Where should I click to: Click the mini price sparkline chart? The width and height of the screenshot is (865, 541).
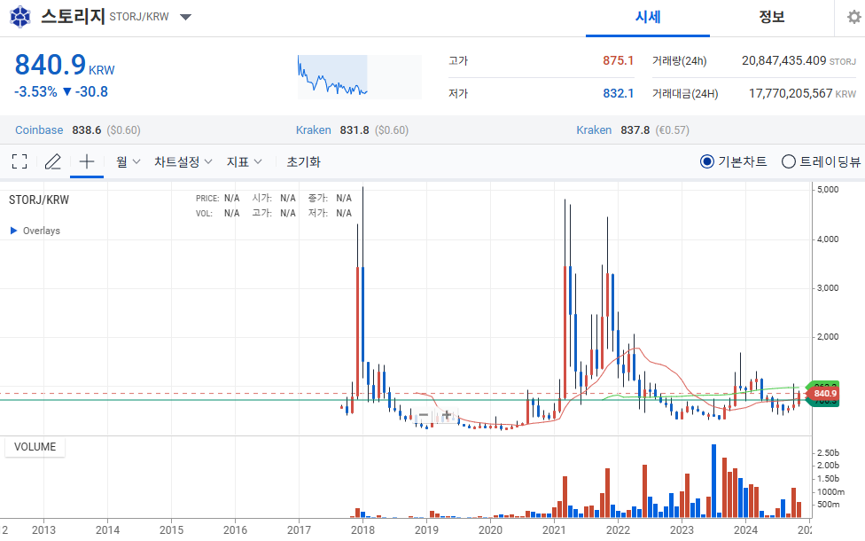360,77
